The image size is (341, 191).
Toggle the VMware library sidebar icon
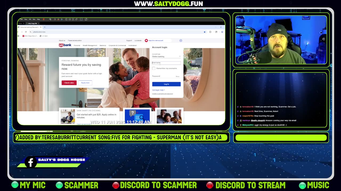(66, 19)
